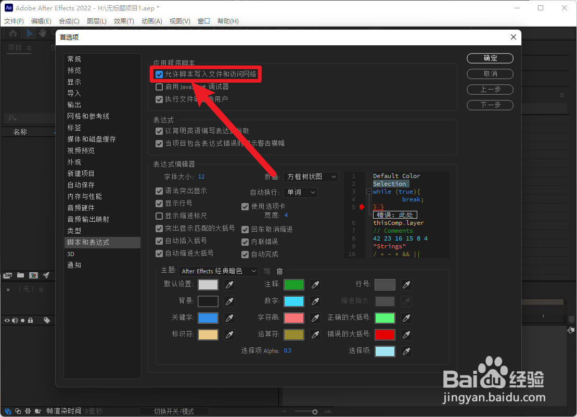Open the 合成(C) menu
This screenshot has width=577, height=417.
pyautogui.click(x=69, y=21)
